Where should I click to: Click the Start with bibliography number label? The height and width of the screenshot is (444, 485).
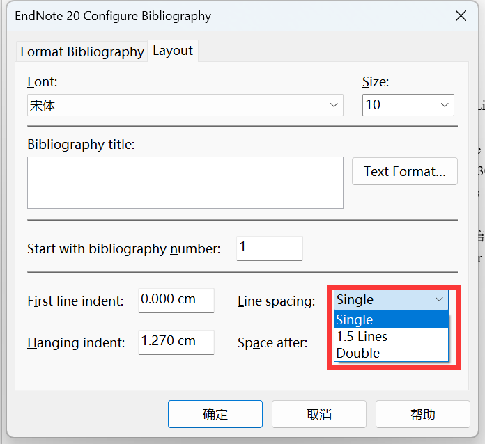pos(124,248)
